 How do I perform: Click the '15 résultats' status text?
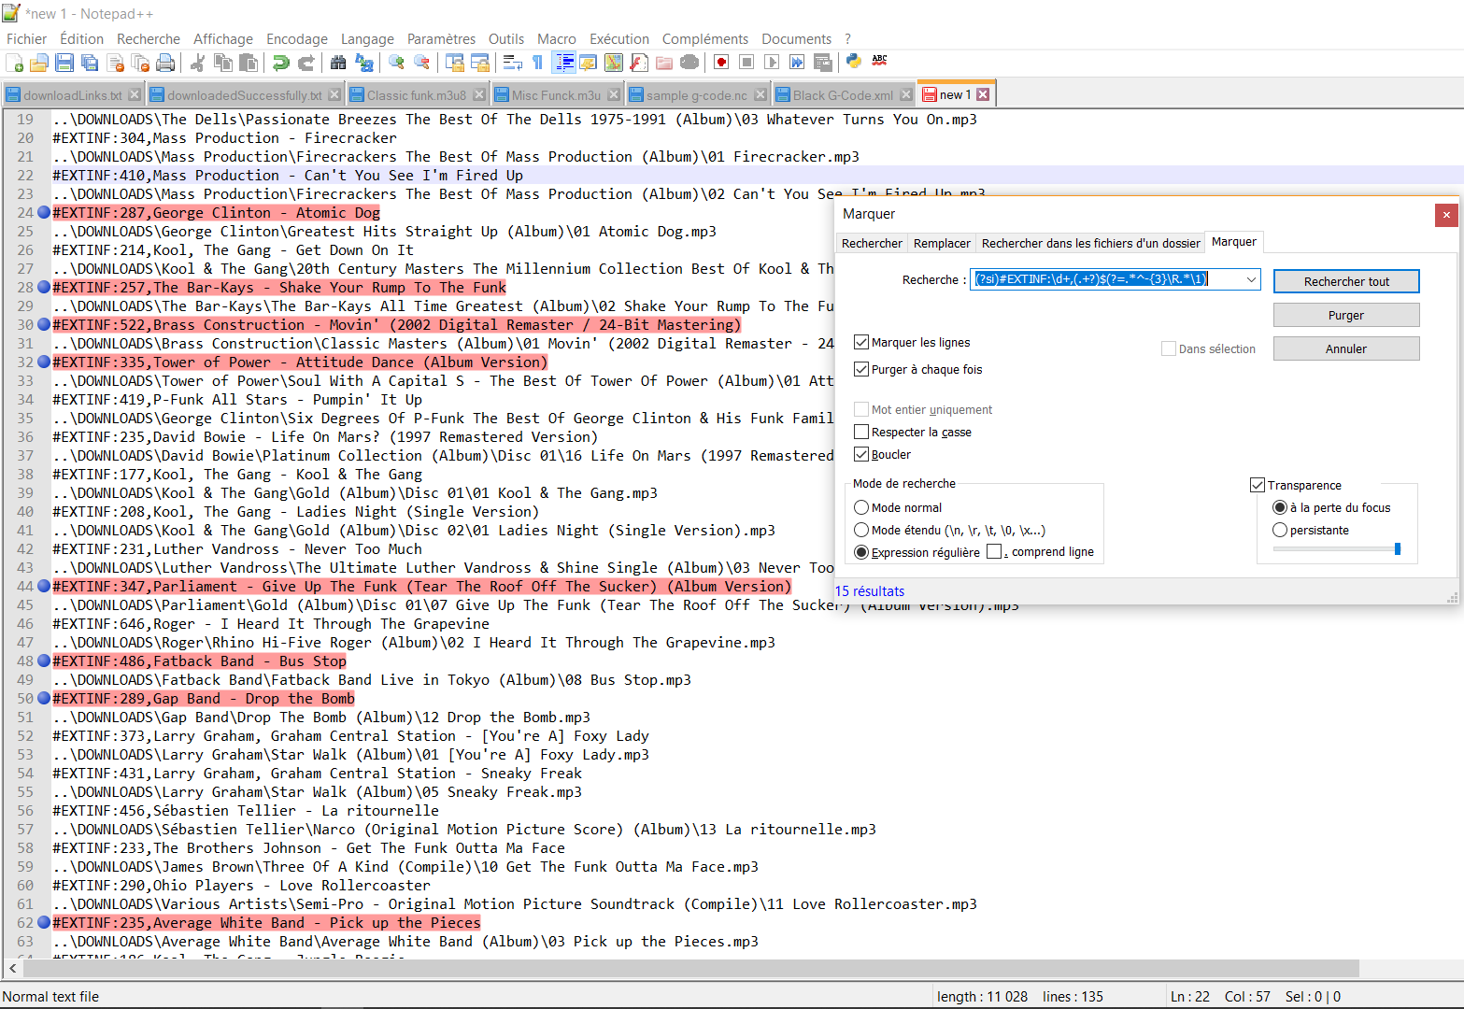[869, 591]
